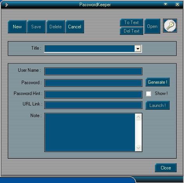This screenshot has width=184, height=183.
Task: Toggle the Show! password checkbox
Action: tap(148, 93)
